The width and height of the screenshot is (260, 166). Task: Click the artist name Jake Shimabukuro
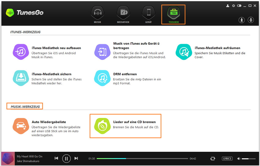(28, 161)
